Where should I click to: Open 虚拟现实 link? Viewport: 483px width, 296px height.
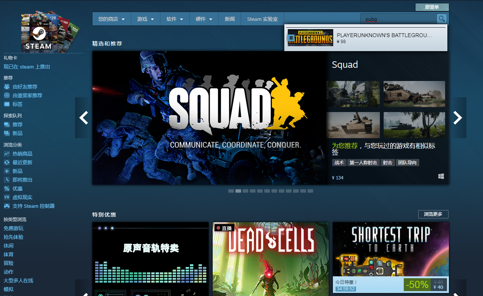tap(22, 197)
